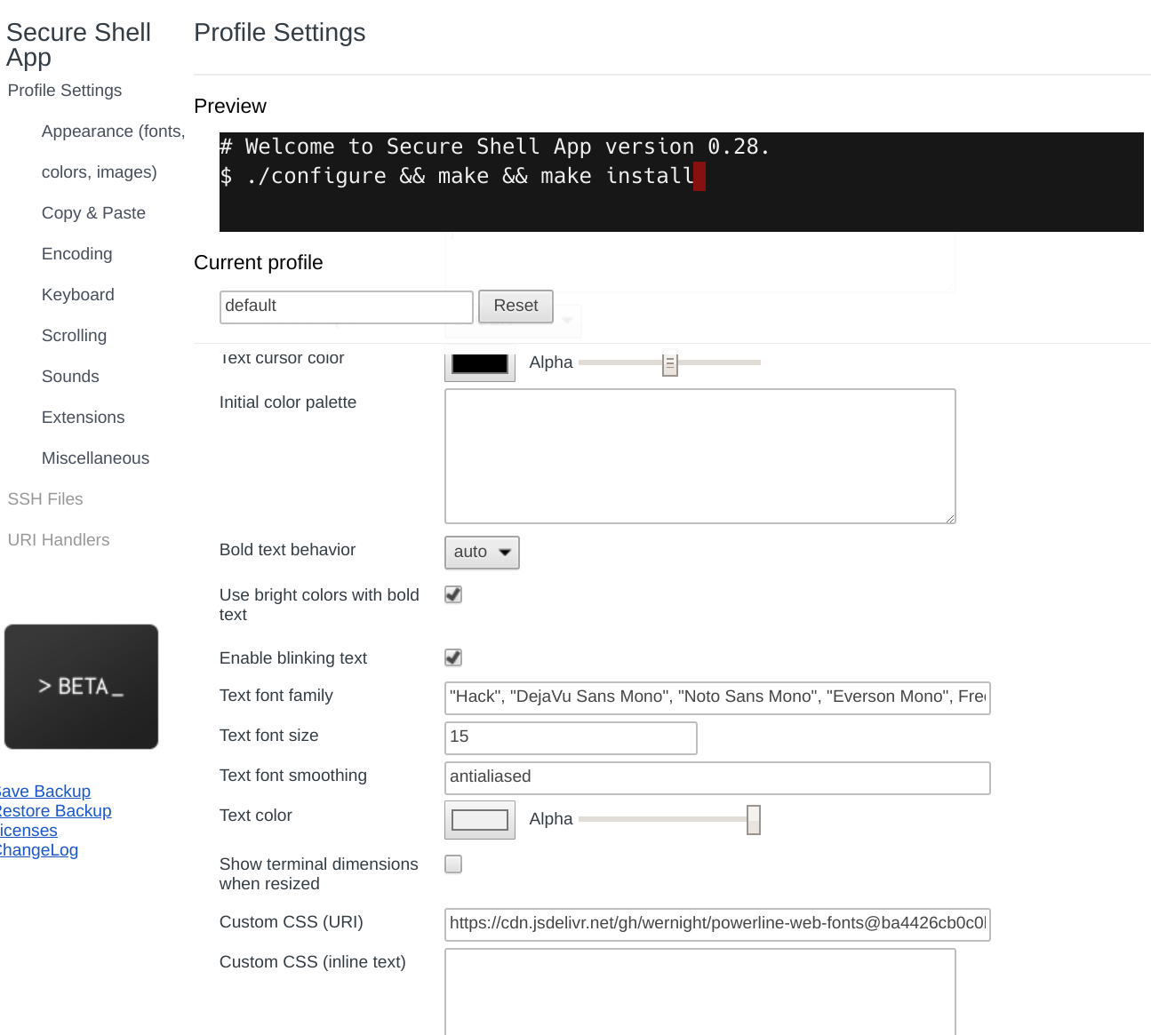Click the Text font family field
The height and width of the screenshot is (1035, 1151).
717,697
